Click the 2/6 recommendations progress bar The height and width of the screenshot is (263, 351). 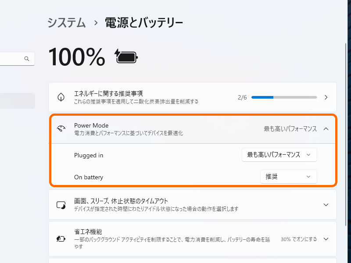point(284,97)
